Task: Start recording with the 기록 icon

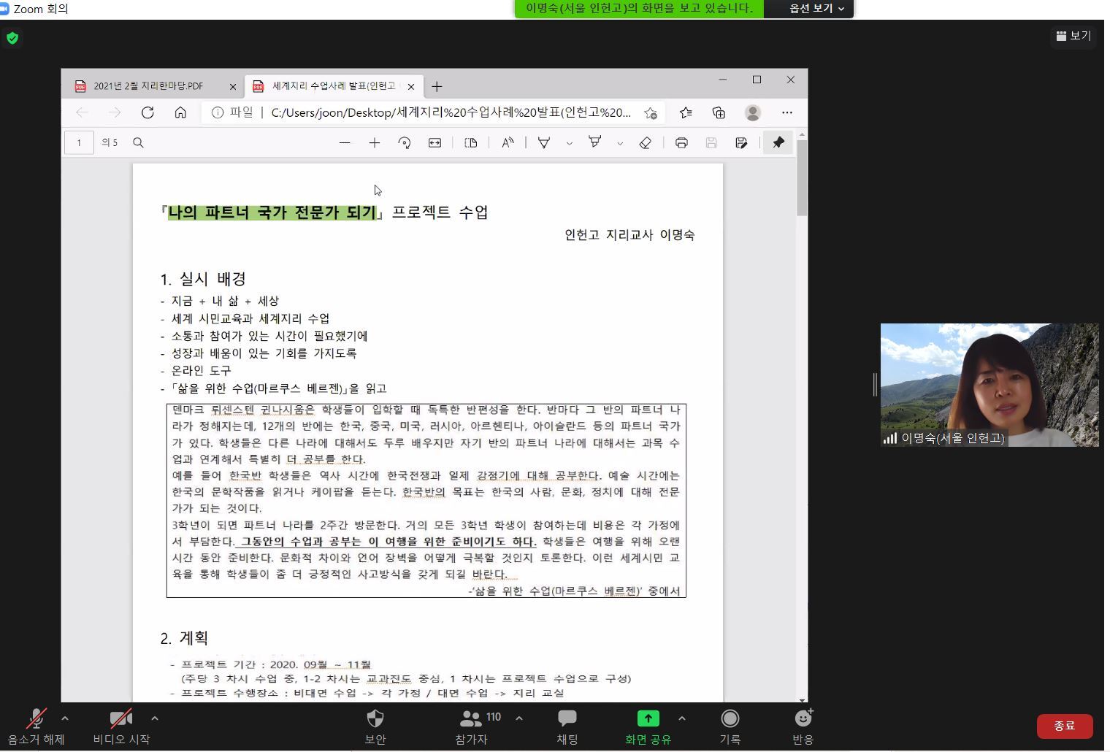Action: (x=730, y=719)
